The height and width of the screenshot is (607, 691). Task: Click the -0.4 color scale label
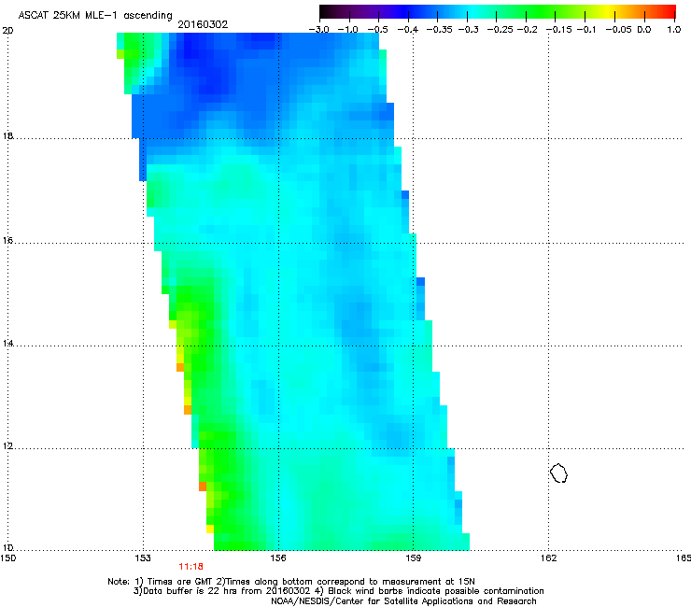(x=408, y=30)
